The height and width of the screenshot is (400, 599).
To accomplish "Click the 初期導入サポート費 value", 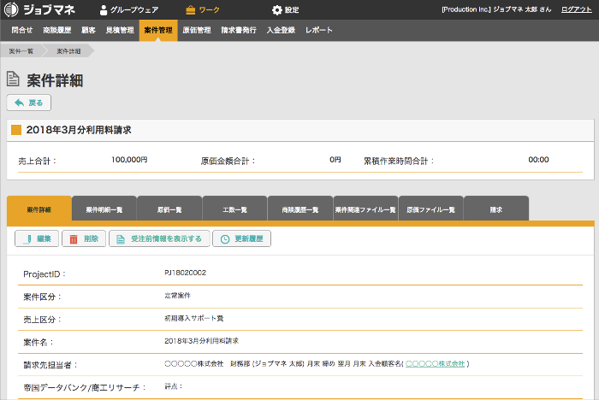I will [194, 318].
